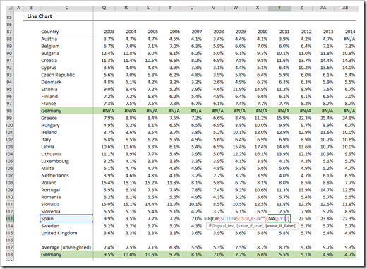Click the highlighted Germany cell in row 98

[66, 111]
